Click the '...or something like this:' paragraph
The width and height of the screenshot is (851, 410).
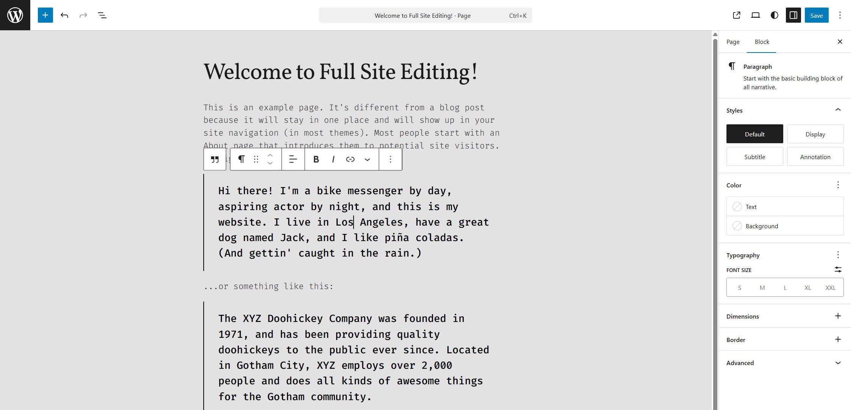268,286
